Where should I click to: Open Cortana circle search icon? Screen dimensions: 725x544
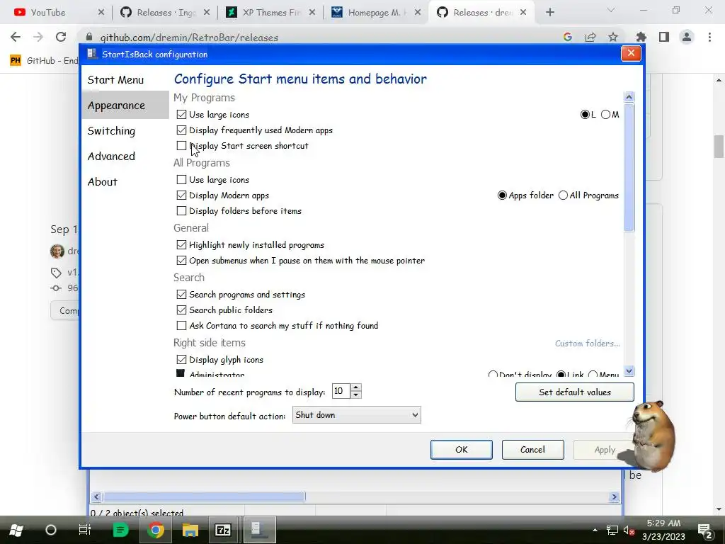[x=51, y=530]
